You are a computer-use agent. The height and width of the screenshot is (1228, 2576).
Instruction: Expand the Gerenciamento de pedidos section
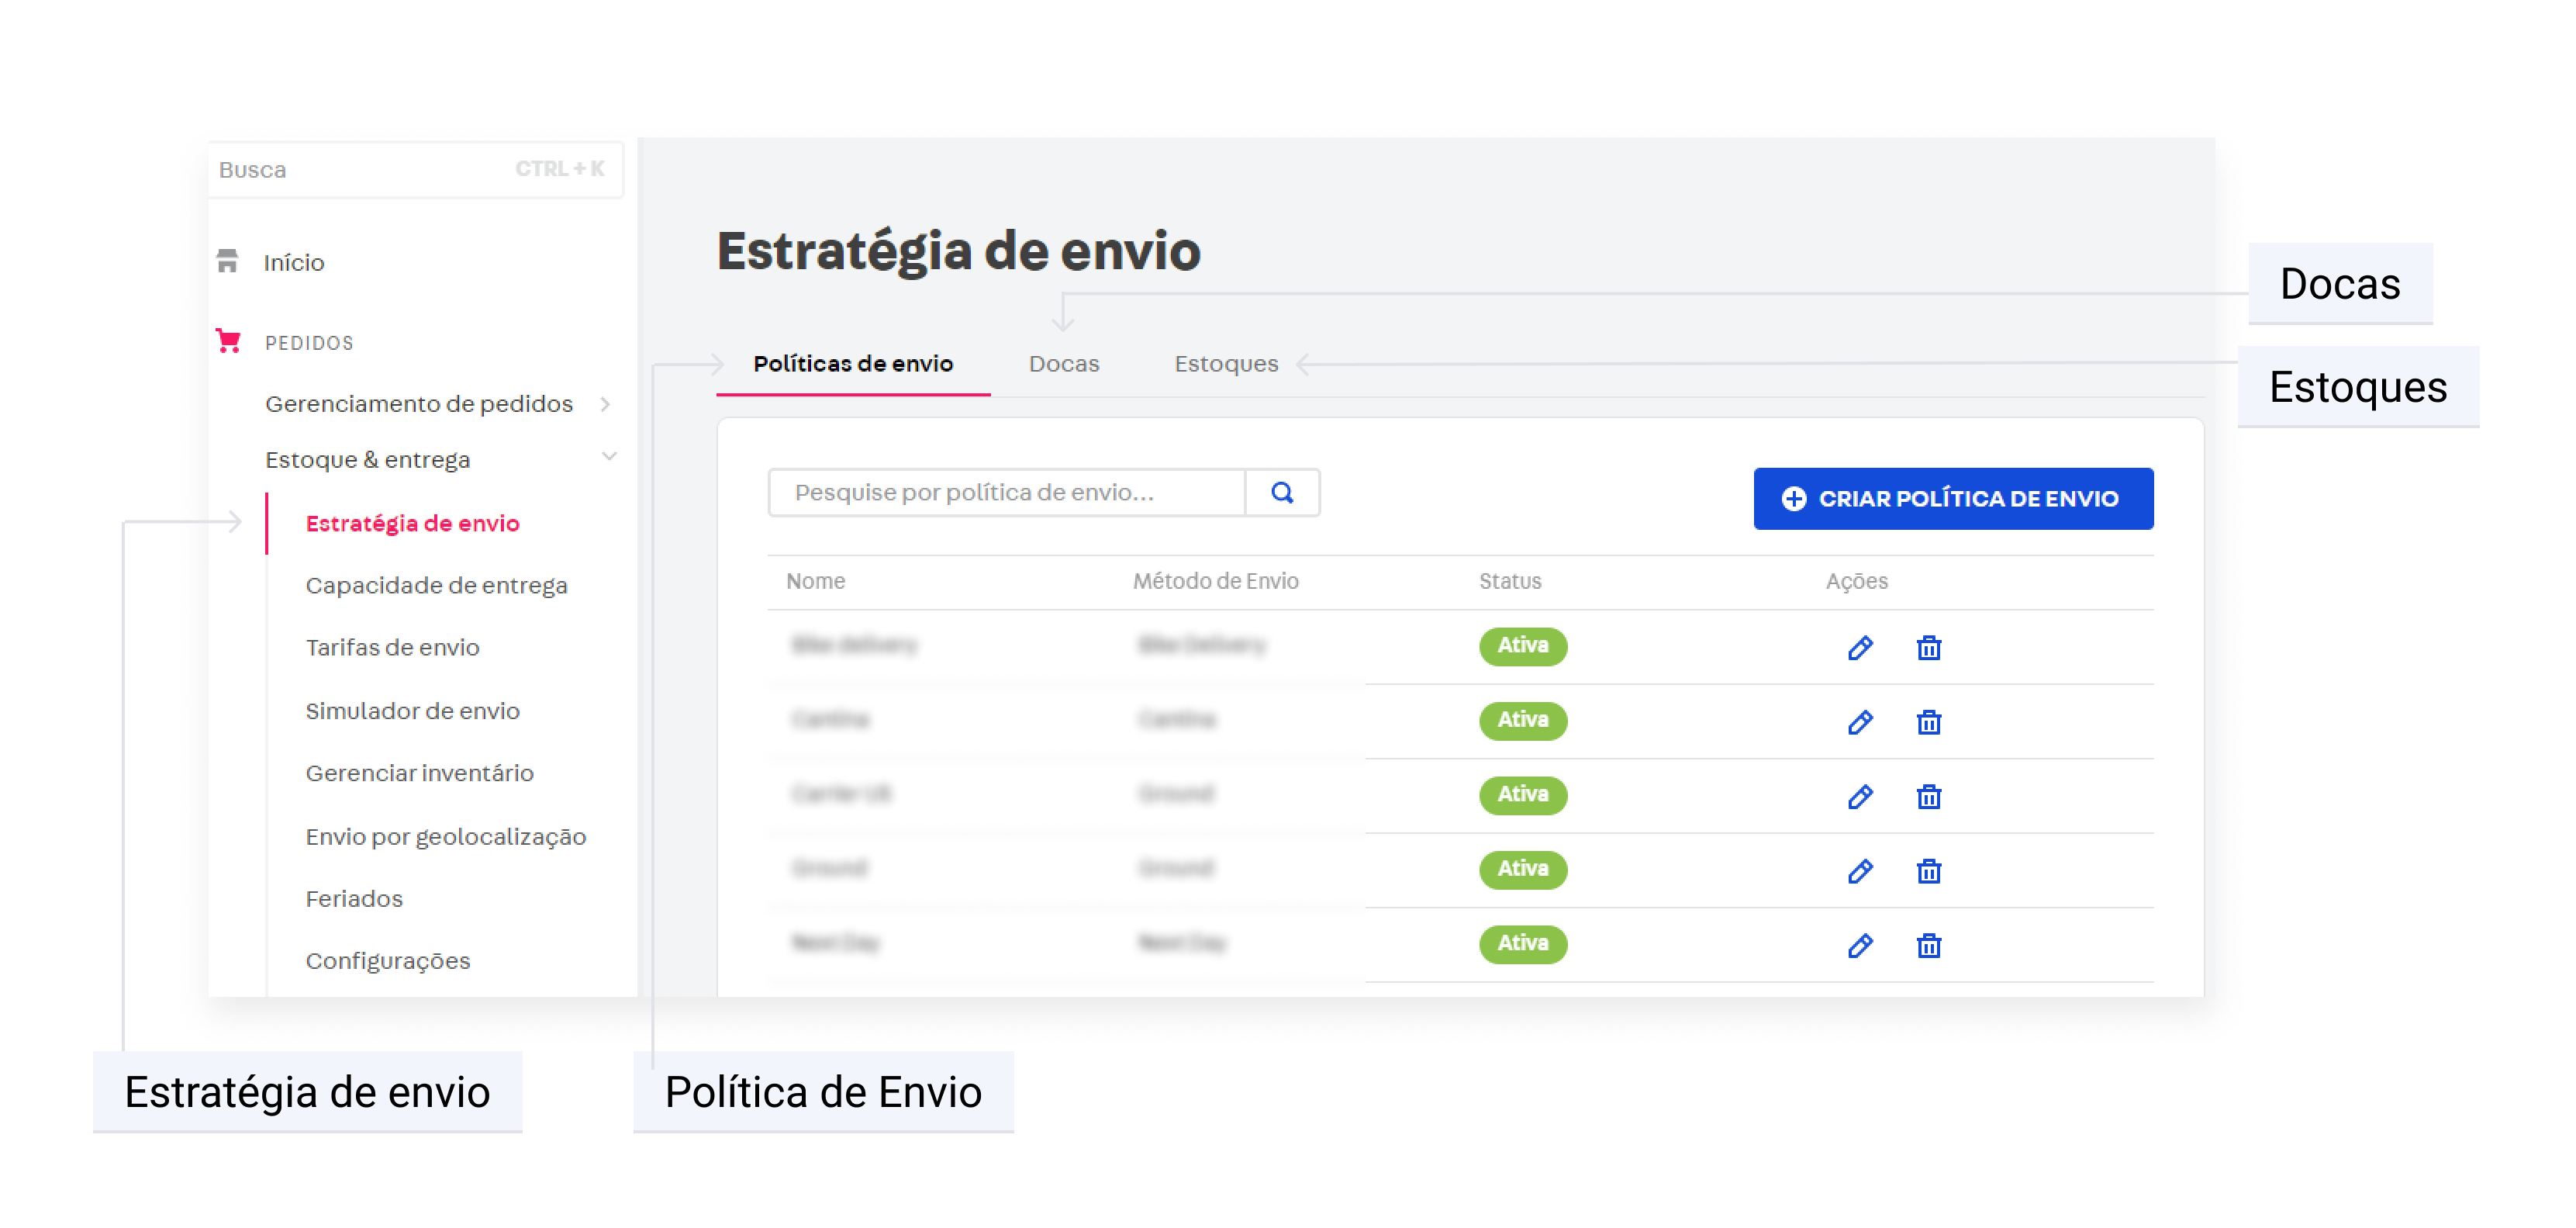click(607, 404)
